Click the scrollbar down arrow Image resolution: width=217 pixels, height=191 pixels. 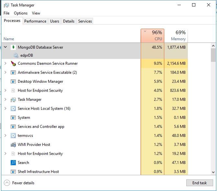pyautogui.click(x=213, y=172)
